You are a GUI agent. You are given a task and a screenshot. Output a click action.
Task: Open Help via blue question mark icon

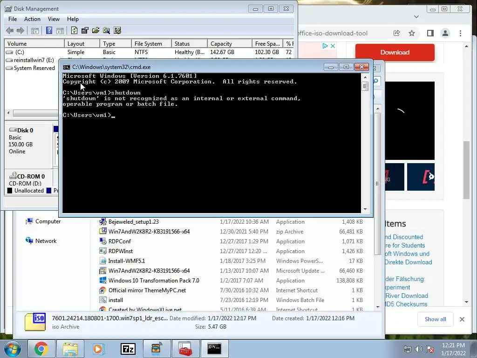49,30
